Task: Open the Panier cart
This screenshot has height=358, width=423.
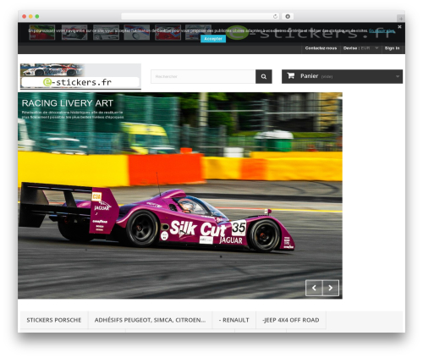Action: click(x=342, y=76)
